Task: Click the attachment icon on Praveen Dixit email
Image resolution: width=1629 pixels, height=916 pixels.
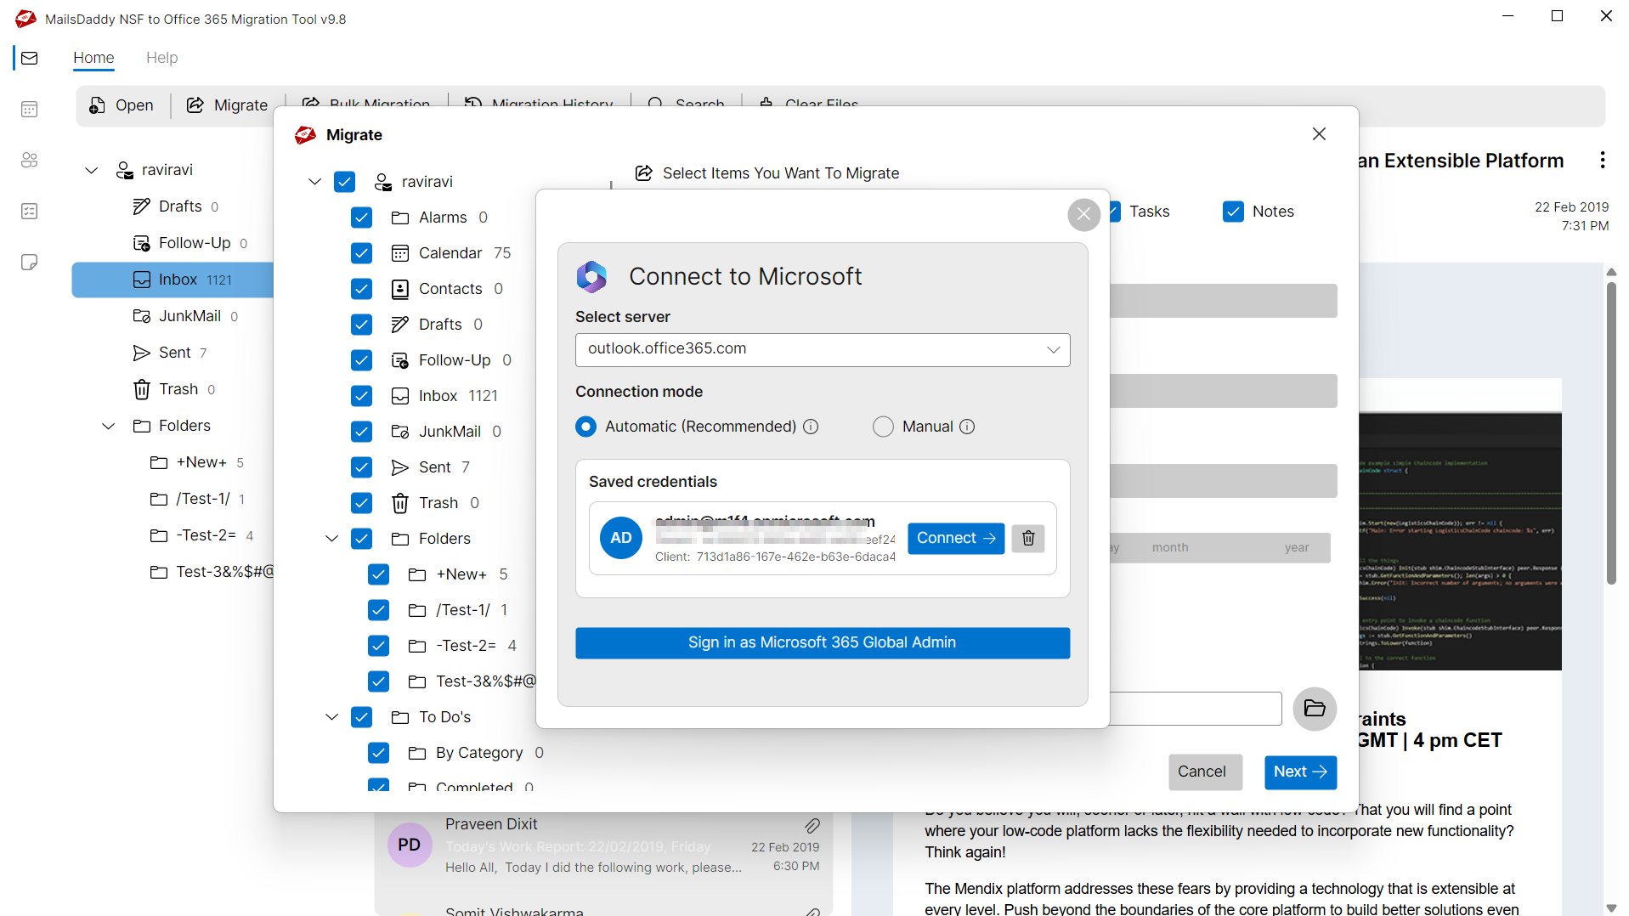Action: pos(812,825)
